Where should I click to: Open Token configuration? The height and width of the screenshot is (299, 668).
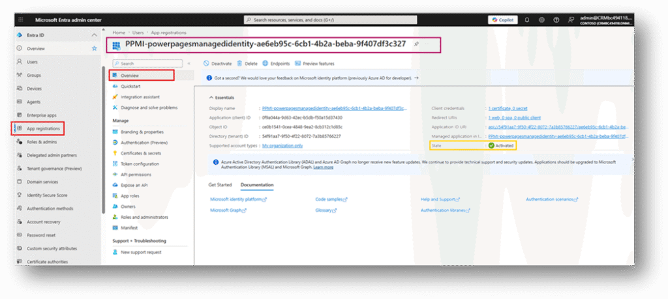coord(140,164)
